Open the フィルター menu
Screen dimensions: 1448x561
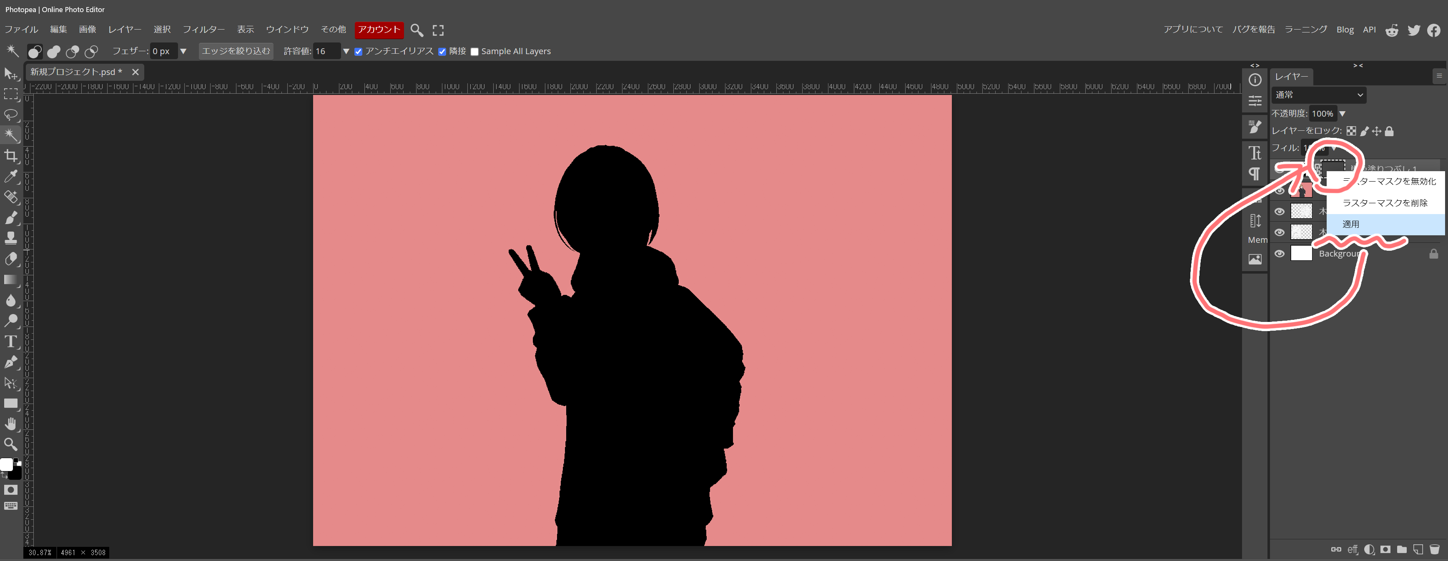(x=203, y=29)
